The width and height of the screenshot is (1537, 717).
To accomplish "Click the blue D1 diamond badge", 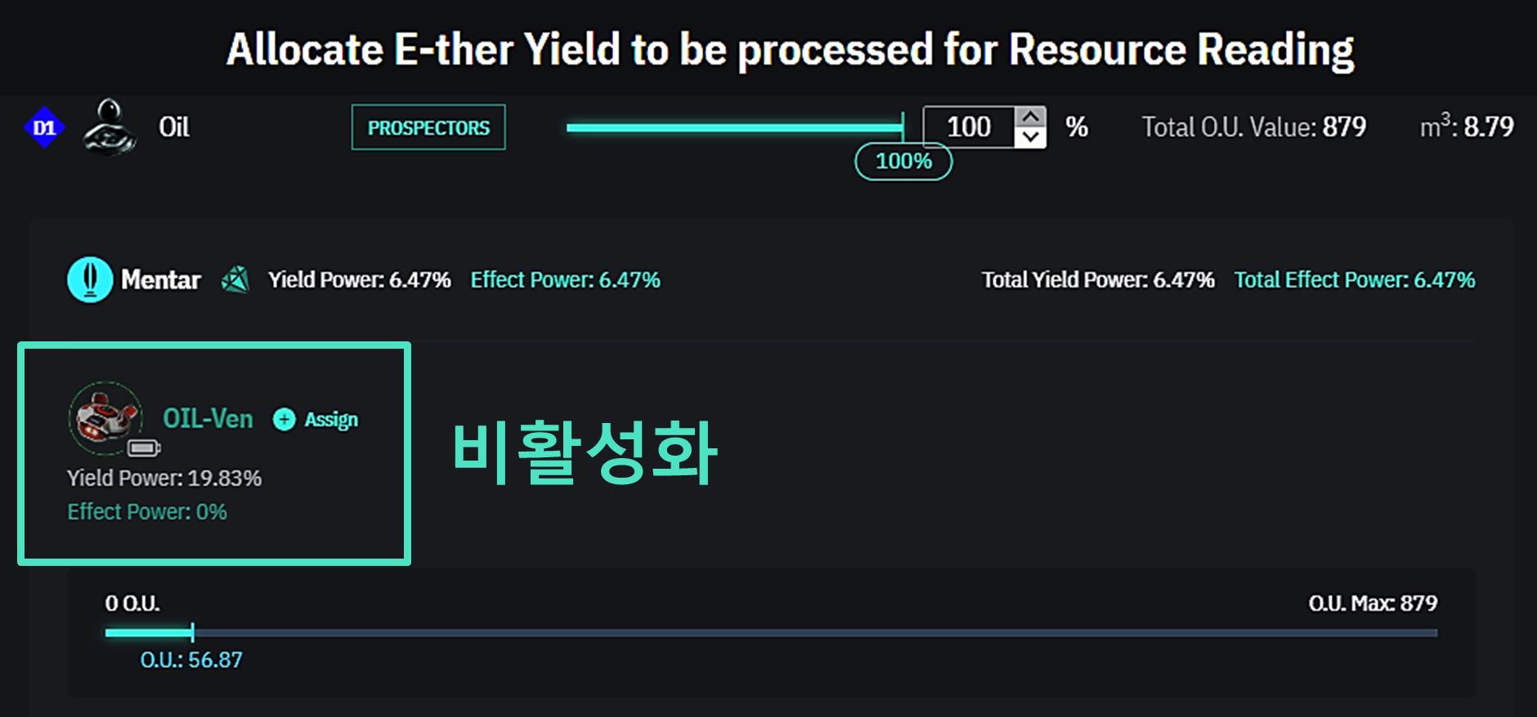I will coord(44,127).
